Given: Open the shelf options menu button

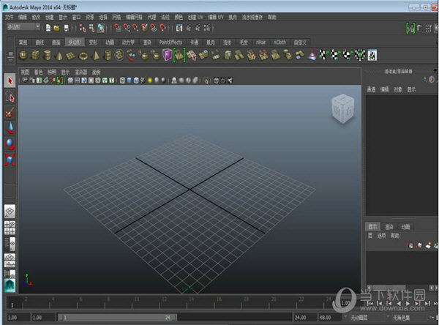Looking at the screenshot, I should [10, 61].
